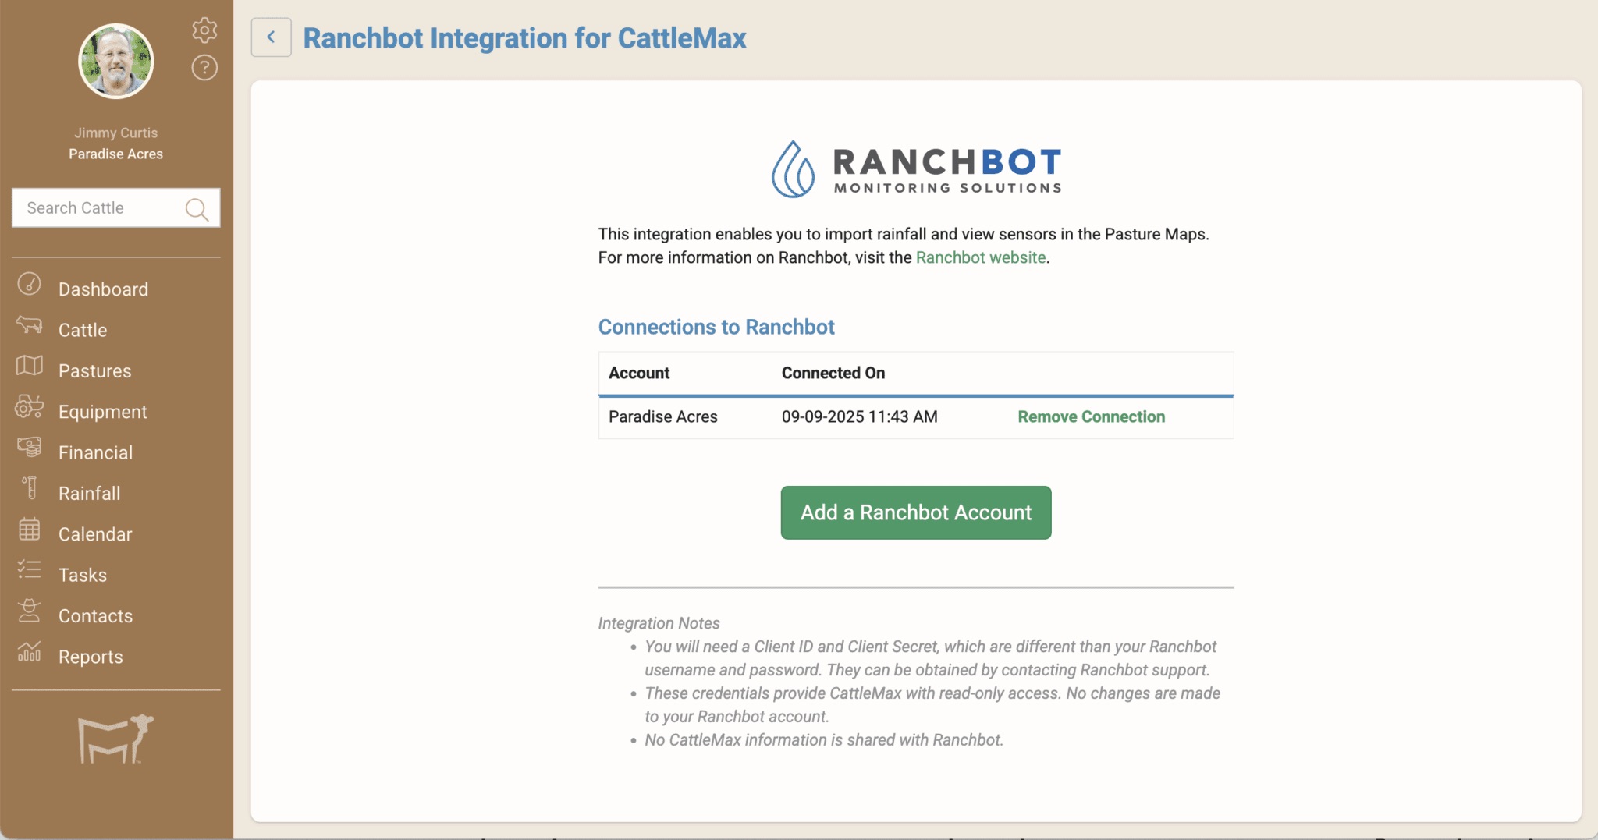
Task: Go to Tasks in the sidebar
Action: tap(83, 575)
